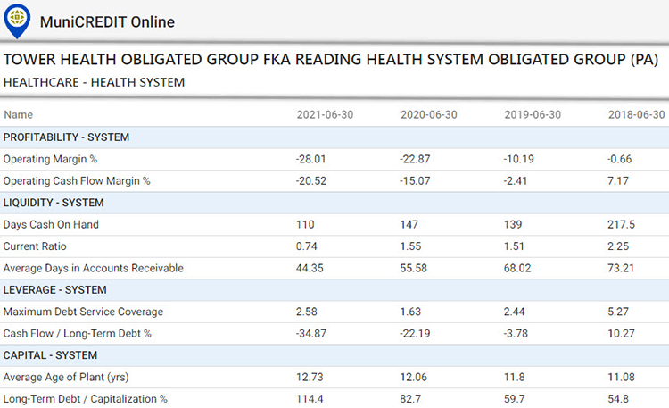This screenshot has height=408, width=669.
Task: Click Average Days in Accounts Receivable label
Action: click(x=94, y=268)
